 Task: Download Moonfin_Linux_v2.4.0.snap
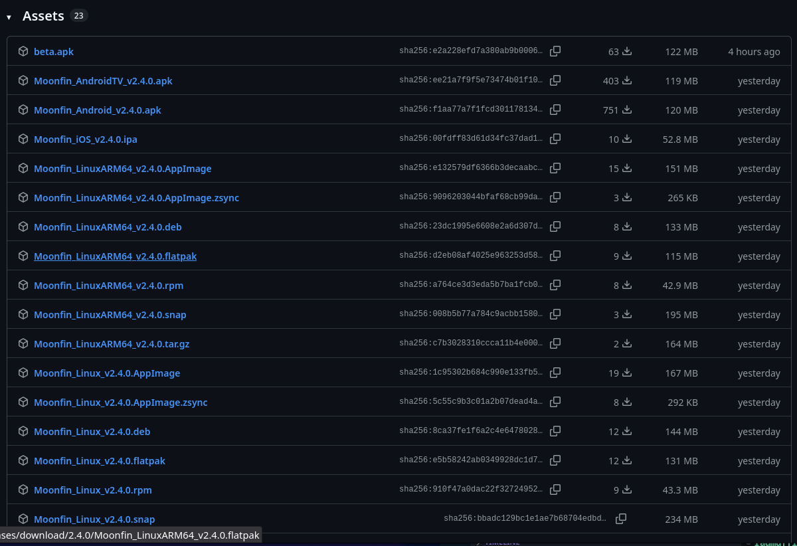coord(94,519)
